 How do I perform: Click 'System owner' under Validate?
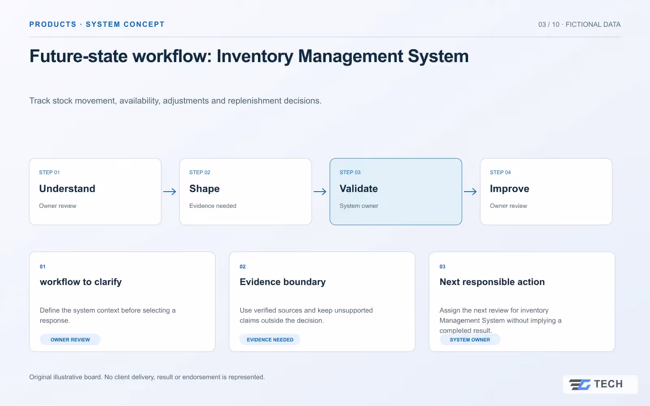[359, 206]
